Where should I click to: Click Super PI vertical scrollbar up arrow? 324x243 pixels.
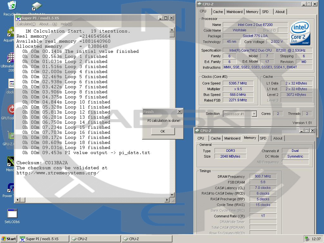(172, 30)
